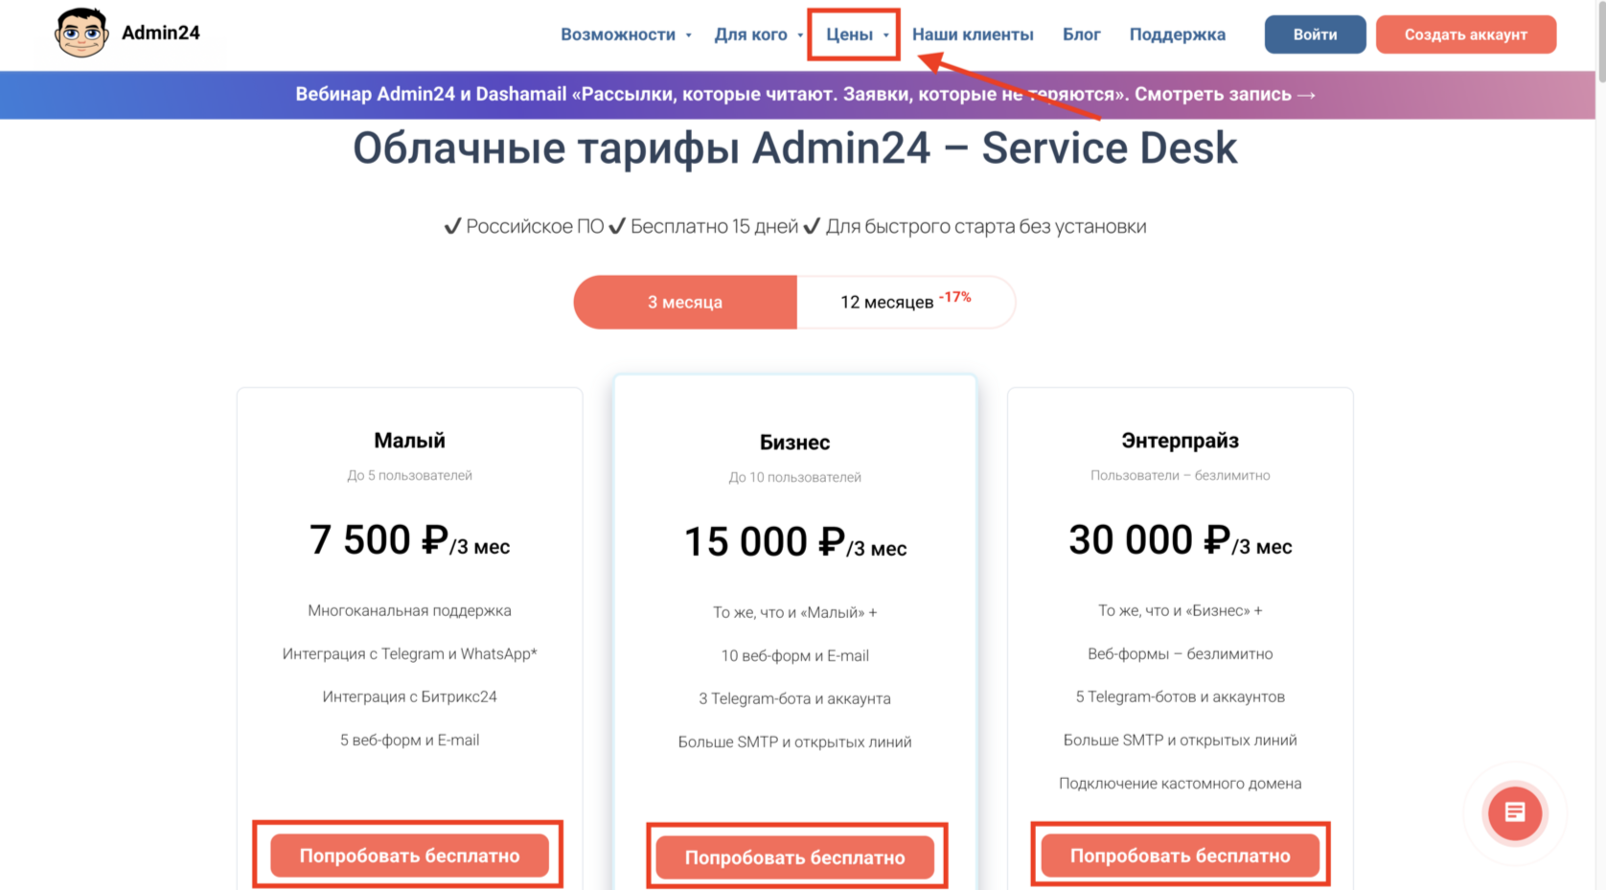Click the Admin24 mascot logo
Viewport: 1606px width, 890px height.
point(80,34)
